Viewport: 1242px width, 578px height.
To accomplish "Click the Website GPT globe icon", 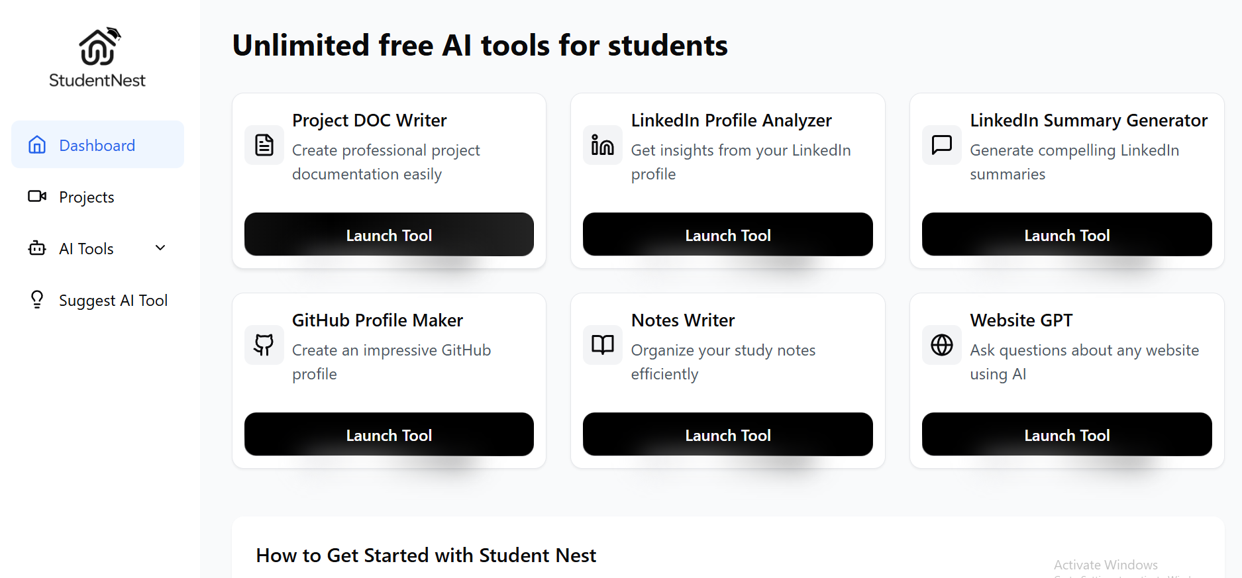I will [941, 345].
